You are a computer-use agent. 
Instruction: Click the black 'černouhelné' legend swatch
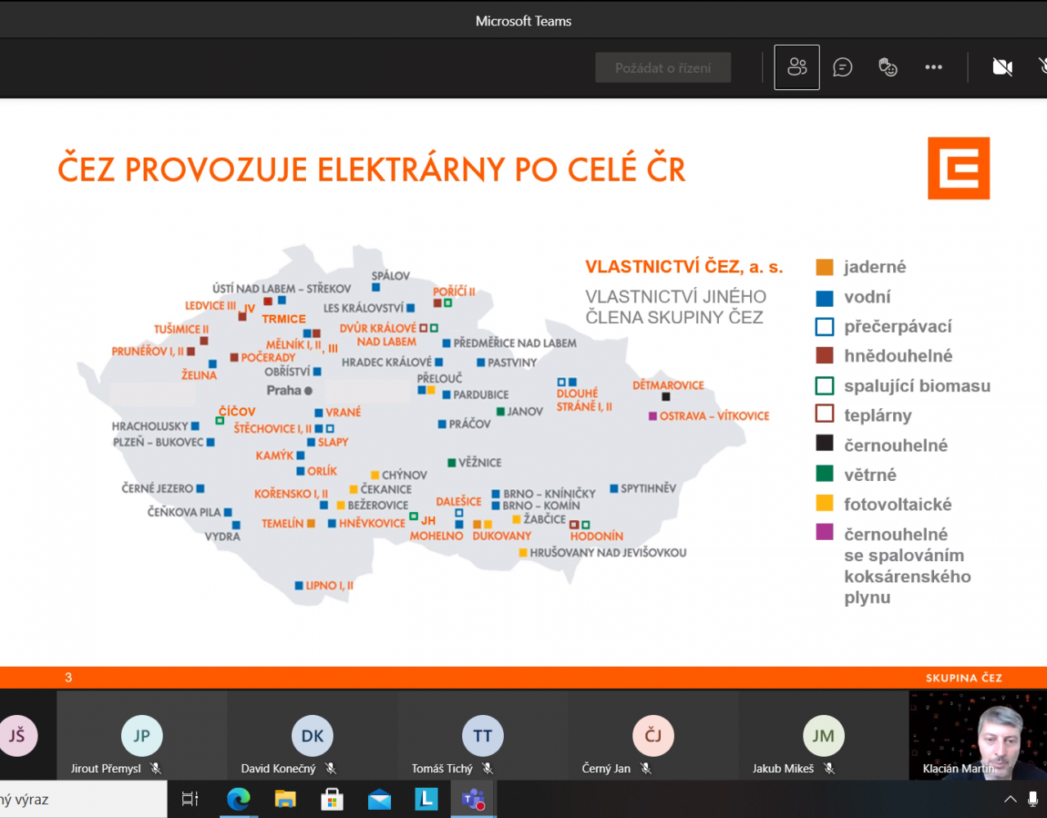(825, 443)
